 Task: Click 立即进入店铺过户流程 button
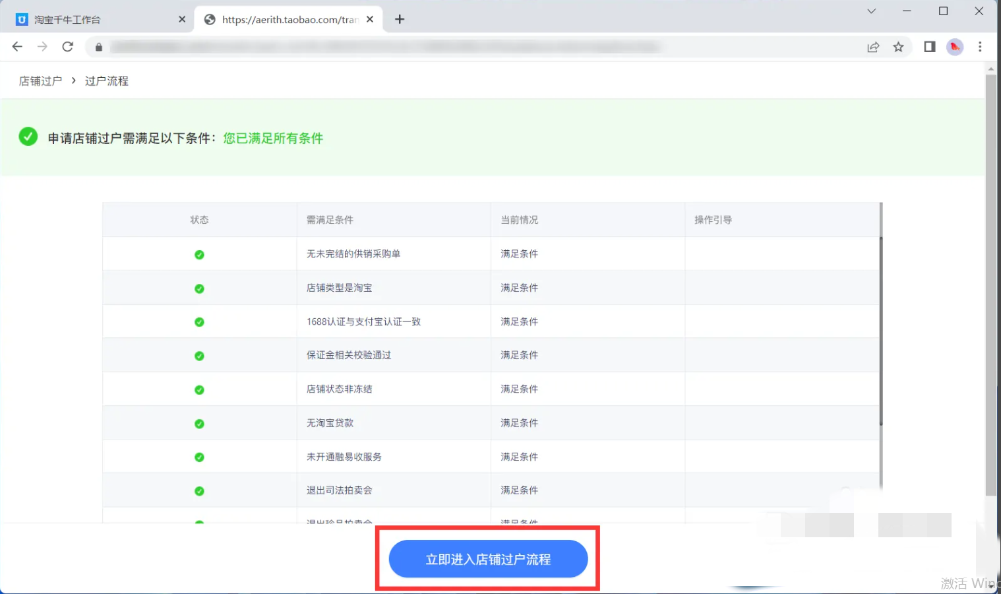pos(488,558)
